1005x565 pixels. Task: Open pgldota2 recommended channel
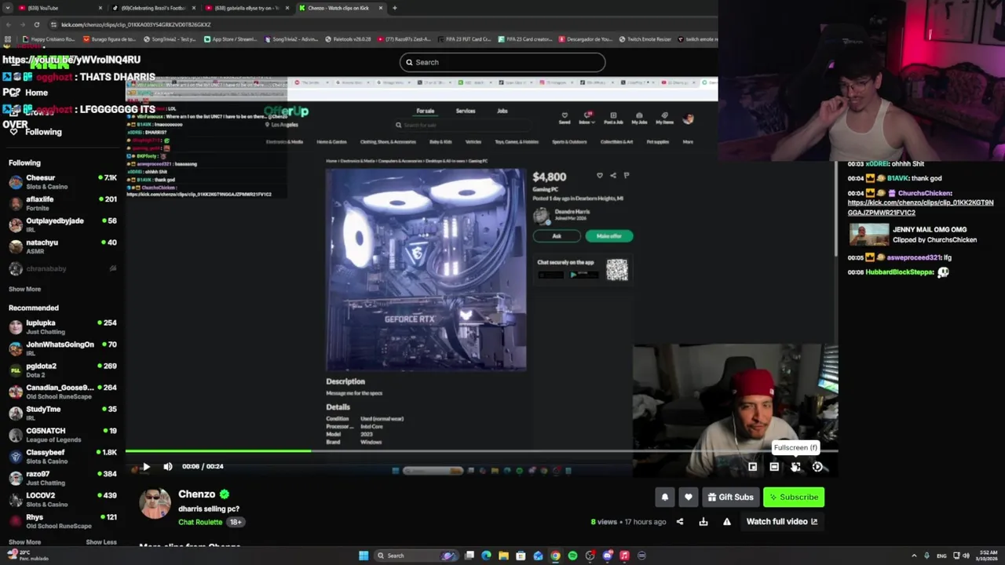[x=63, y=370]
